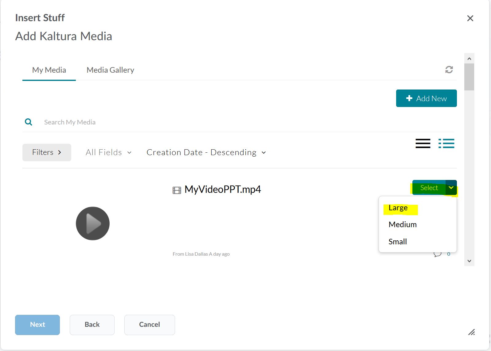Close the Insert Stuff dialog

(470, 18)
